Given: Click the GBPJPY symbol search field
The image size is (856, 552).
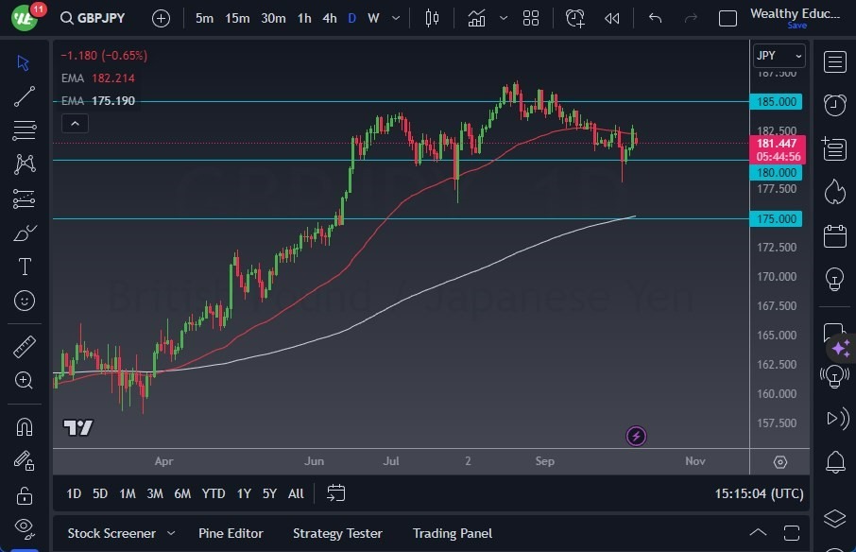Looking at the screenshot, I should tap(99, 17).
